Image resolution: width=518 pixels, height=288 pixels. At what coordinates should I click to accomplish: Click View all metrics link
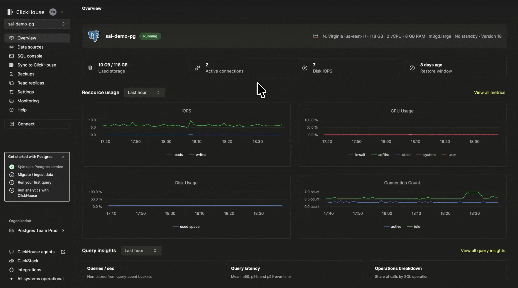point(490,93)
